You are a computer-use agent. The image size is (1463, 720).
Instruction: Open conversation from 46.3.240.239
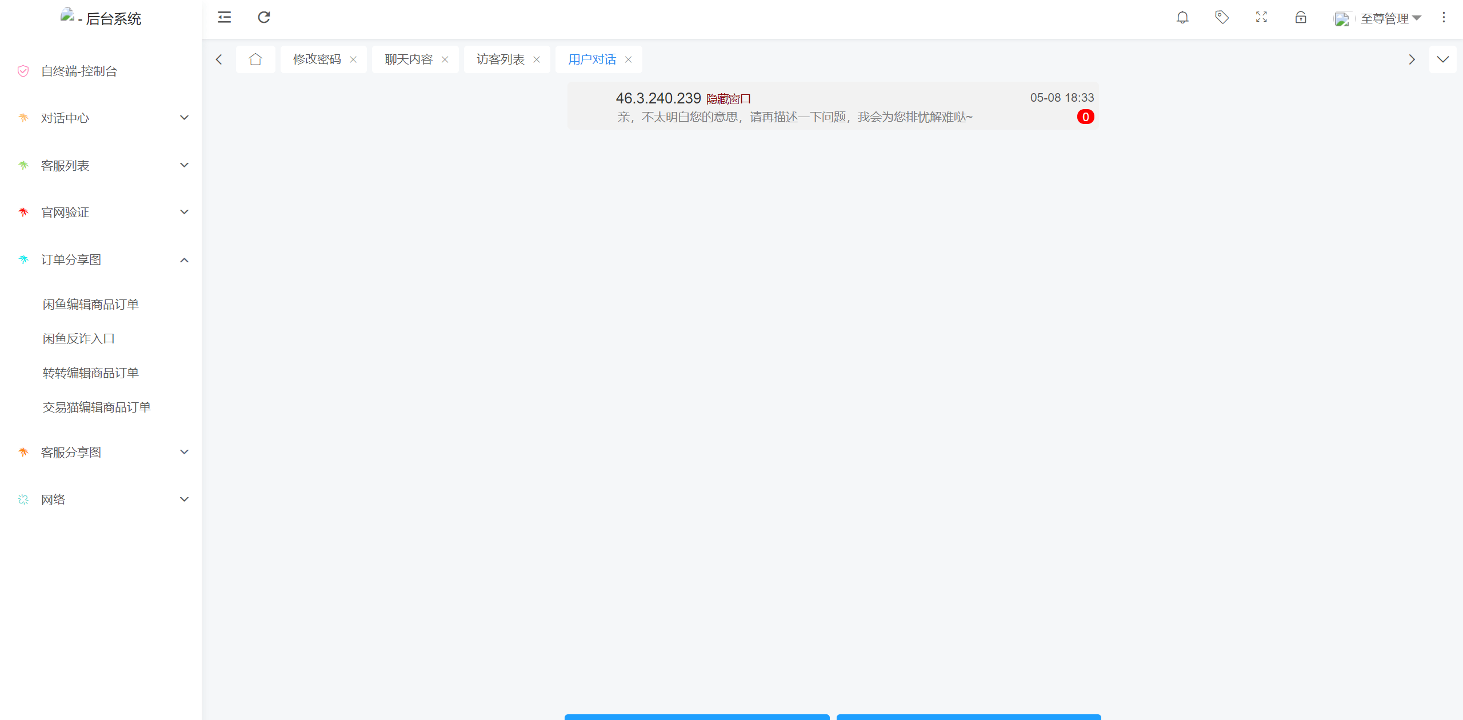pos(833,106)
